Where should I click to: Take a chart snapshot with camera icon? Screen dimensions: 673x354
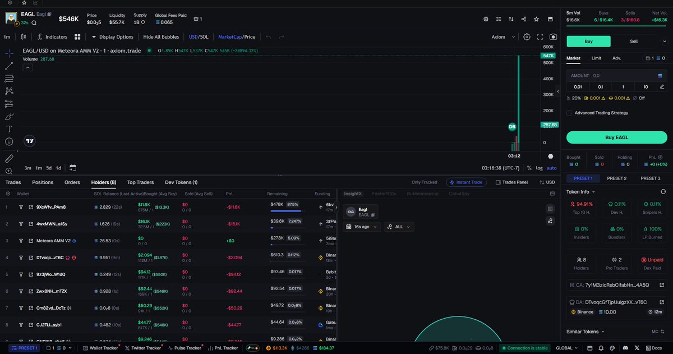(552, 37)
